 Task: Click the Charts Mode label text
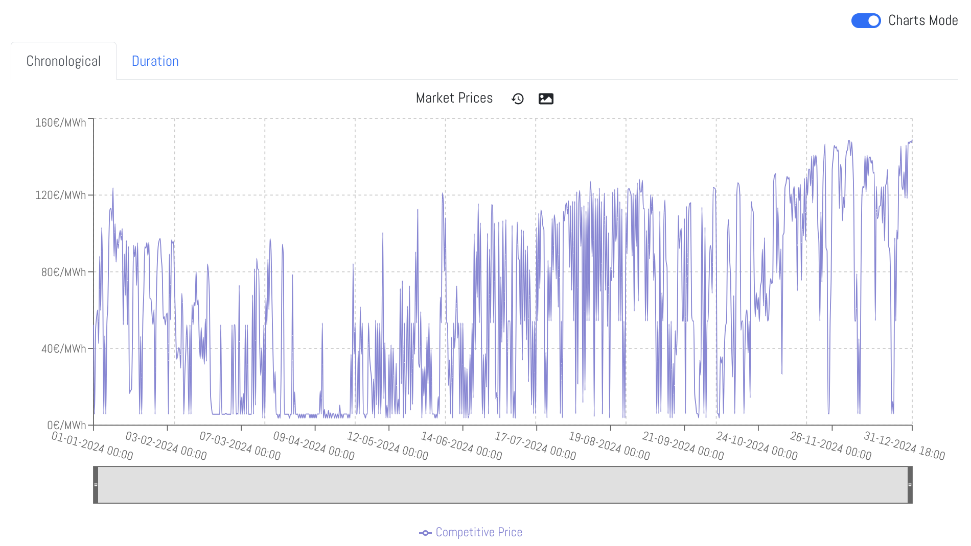[922, 21]
